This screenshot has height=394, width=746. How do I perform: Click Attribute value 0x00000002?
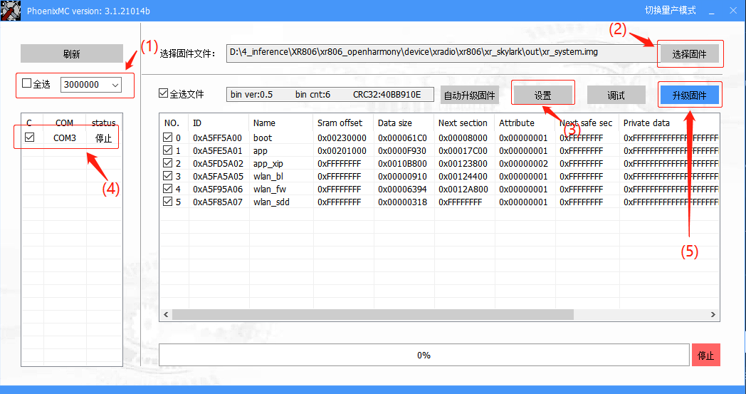pyautogui.click(x=523, y=164)
